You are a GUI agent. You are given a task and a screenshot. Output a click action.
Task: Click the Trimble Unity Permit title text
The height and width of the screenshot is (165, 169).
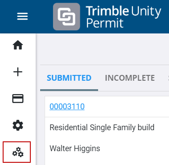[124, 17]
